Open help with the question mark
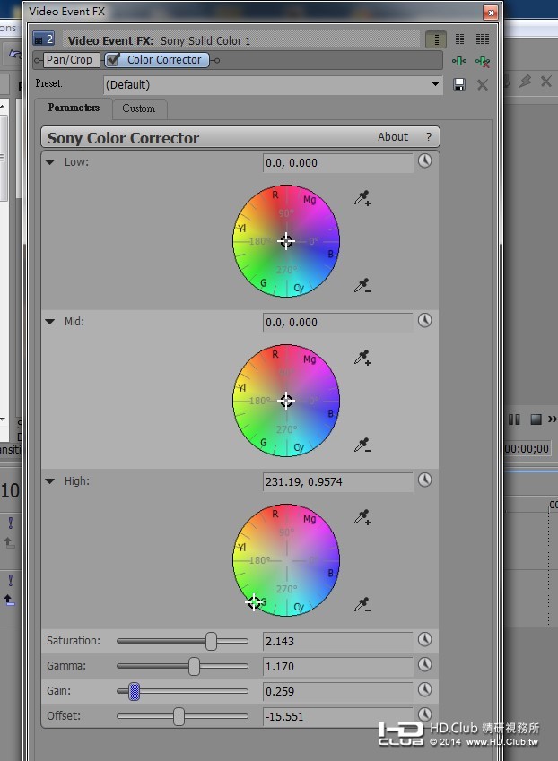 click(x=428, y=137)
